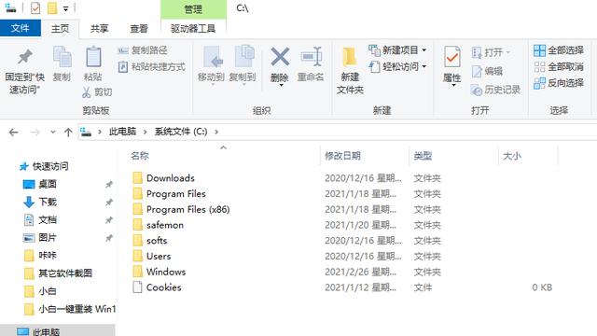Click the properties icon in title bar quick access
597x336 pixels.
[35, 8]
